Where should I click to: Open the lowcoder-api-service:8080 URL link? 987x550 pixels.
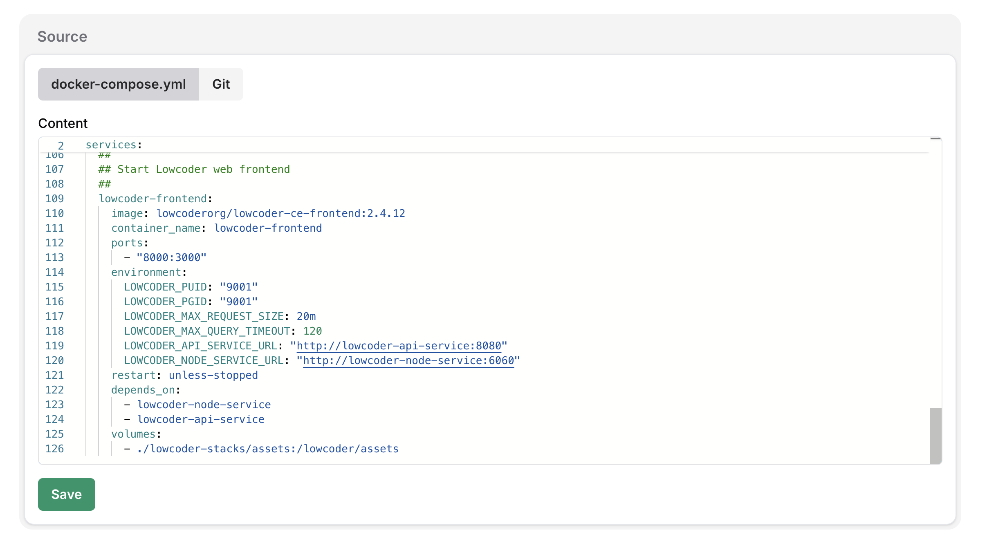click(399, 346)
